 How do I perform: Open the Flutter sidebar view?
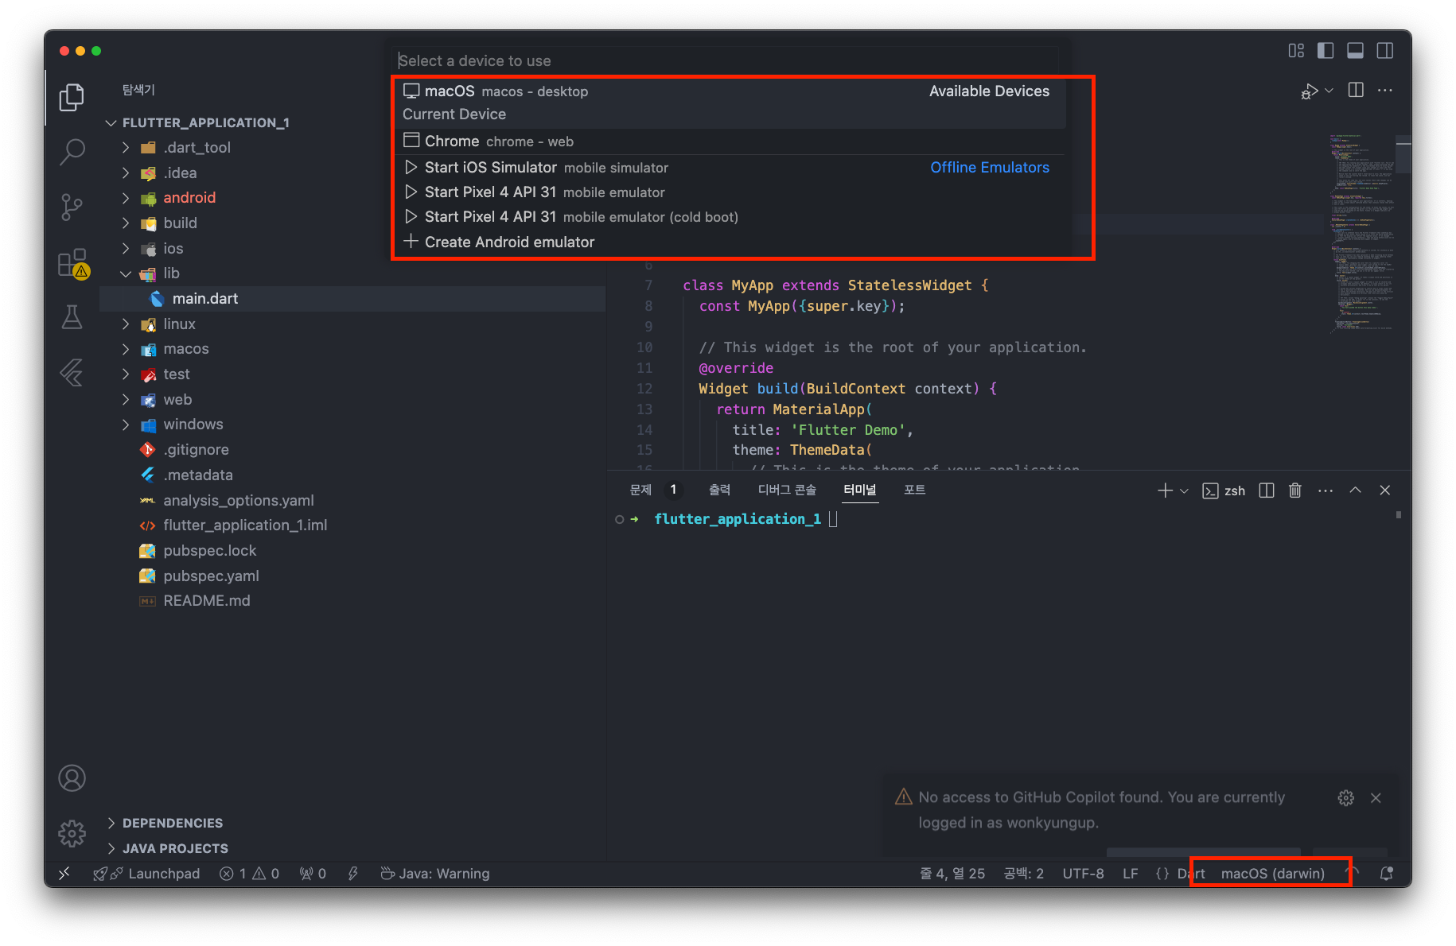[72, 372]
